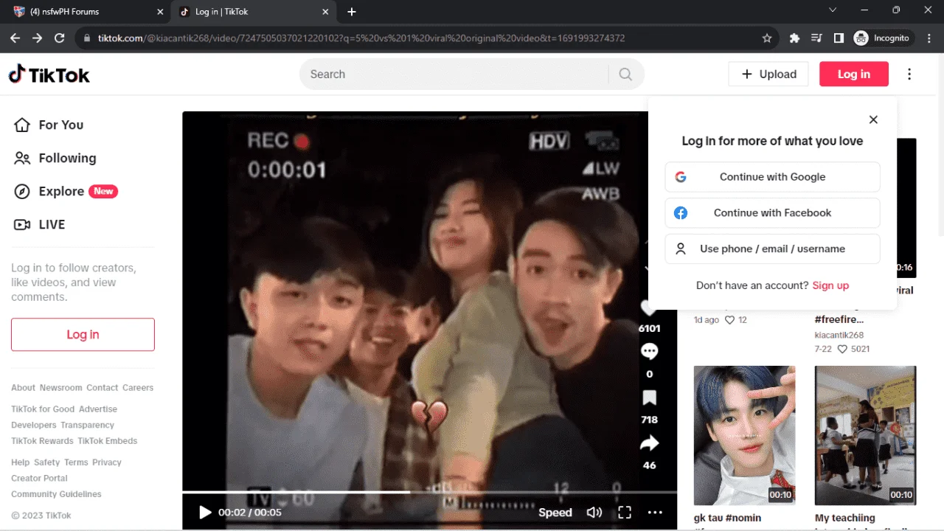
Task: Mute the video volume
Action: pyautogui.click(x=594, y=513)
